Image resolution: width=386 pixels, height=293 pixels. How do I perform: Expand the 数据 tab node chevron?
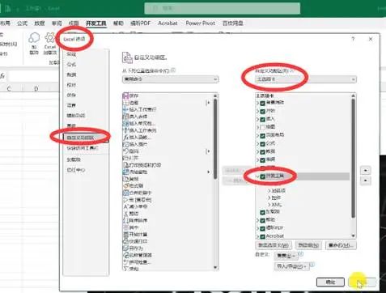pos(257,152)
